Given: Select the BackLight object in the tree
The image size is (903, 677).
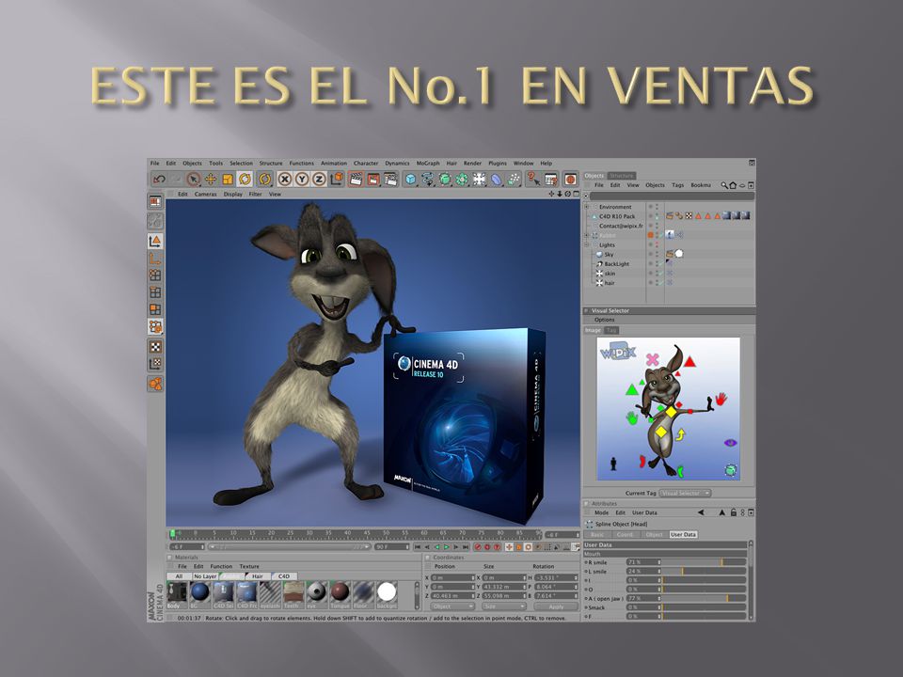Looking at the screenshot, I should (x=616, y=263).
